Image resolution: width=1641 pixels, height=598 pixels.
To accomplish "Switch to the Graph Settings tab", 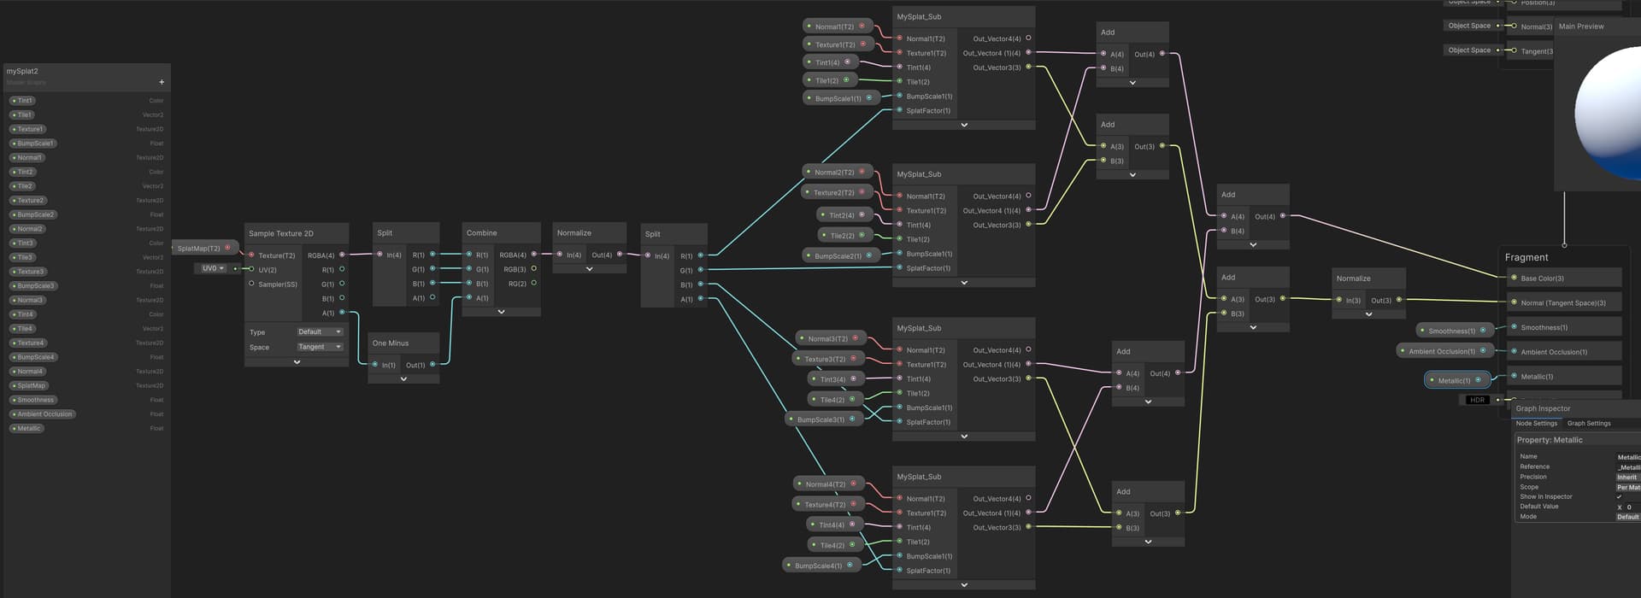I will [x=1589, y=424].
